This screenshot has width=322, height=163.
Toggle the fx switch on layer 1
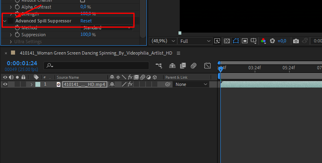tap(130, 84)
